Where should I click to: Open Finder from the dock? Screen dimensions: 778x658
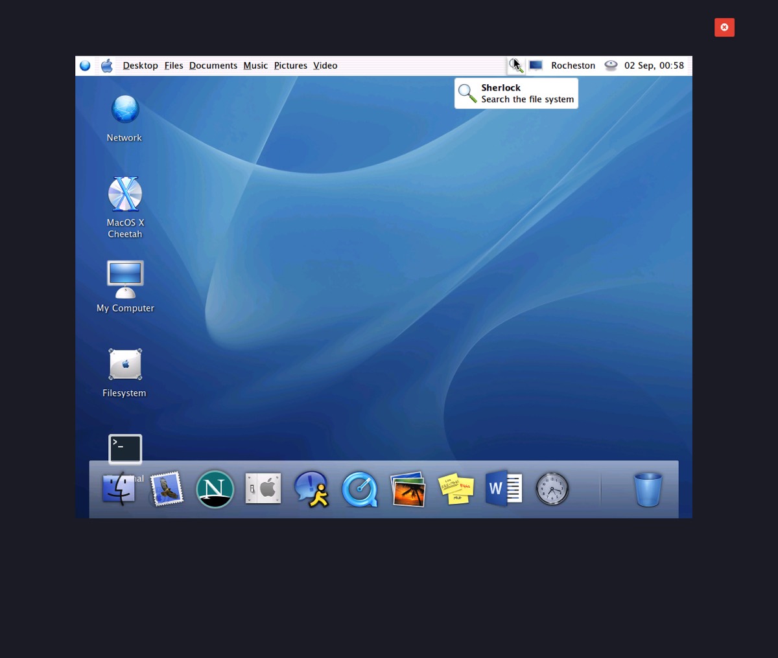click(119, 489)
